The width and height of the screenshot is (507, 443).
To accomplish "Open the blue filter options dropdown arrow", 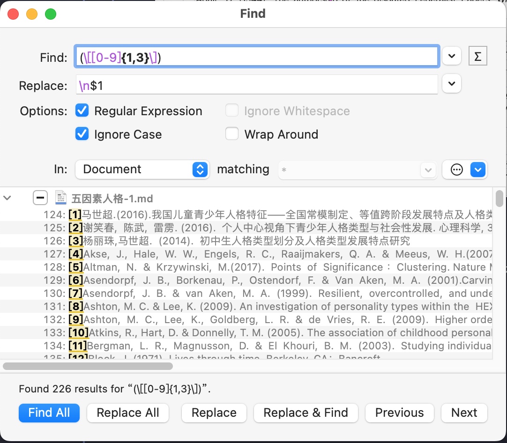I will [477, 170].
